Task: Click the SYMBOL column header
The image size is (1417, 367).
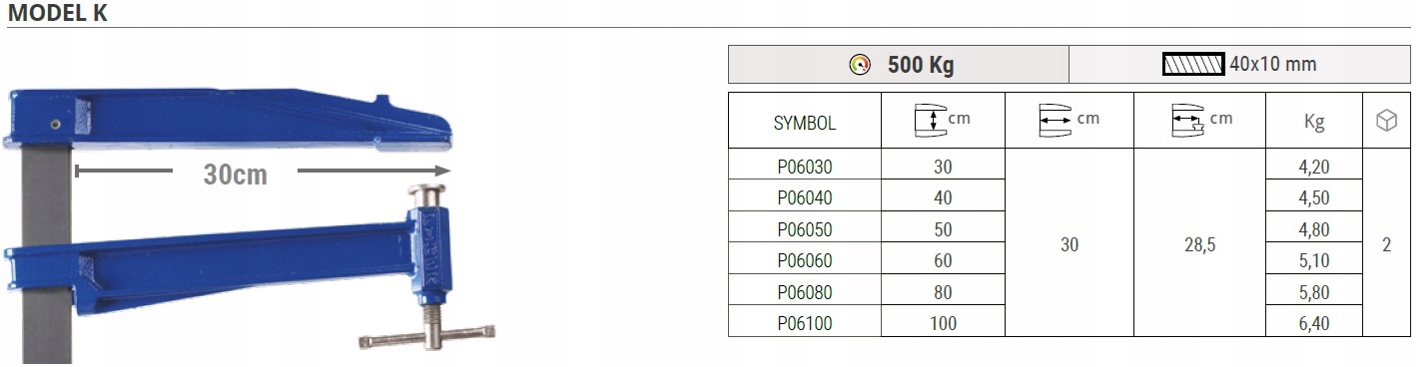Action: (804, 123)
